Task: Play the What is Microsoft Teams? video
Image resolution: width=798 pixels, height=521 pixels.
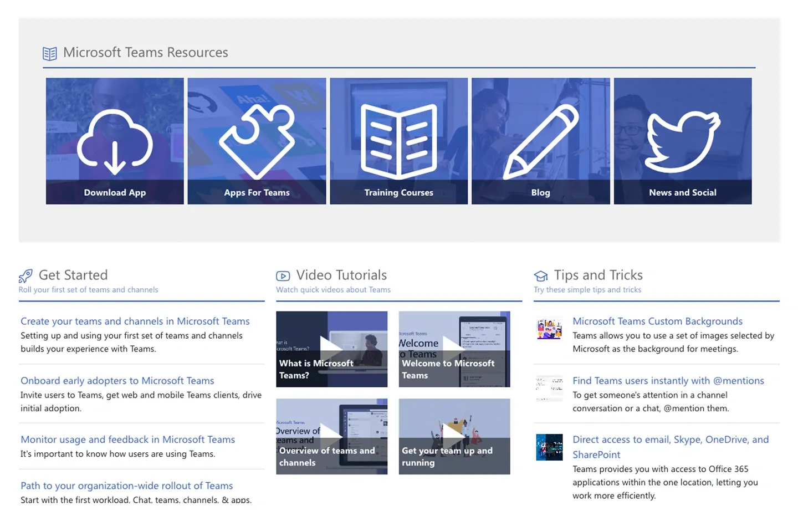Action: [332, 349]
